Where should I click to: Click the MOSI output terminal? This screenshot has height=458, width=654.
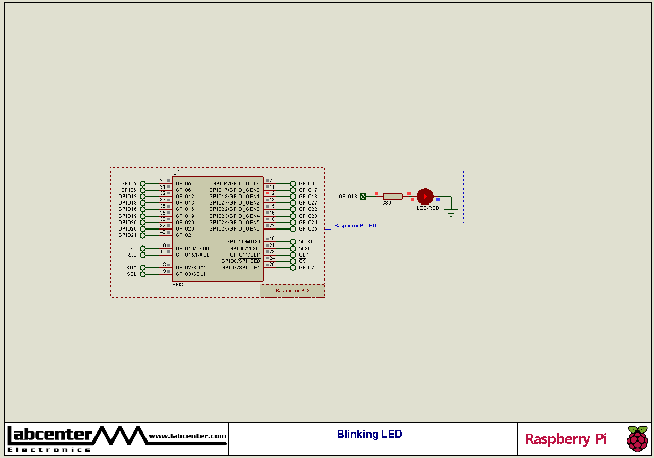(292, 241)
